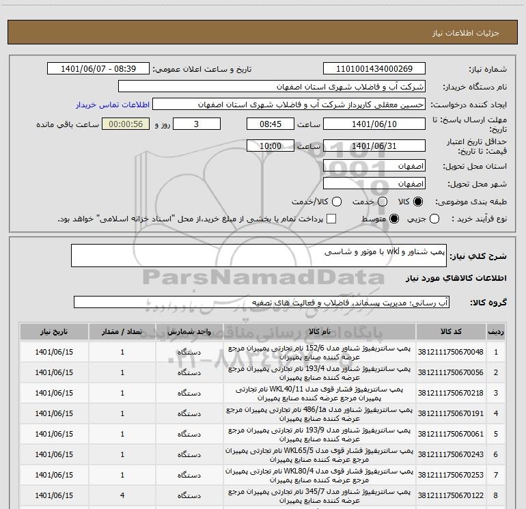Click the buyer organization name field
This screenshot has width=526, height=509.
[272, 87]
